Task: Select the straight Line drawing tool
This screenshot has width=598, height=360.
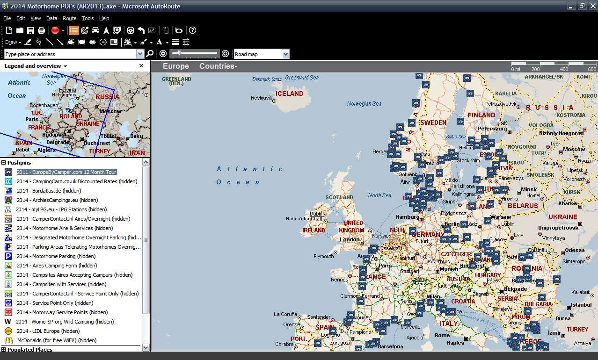Action: (x=50, y=42)
